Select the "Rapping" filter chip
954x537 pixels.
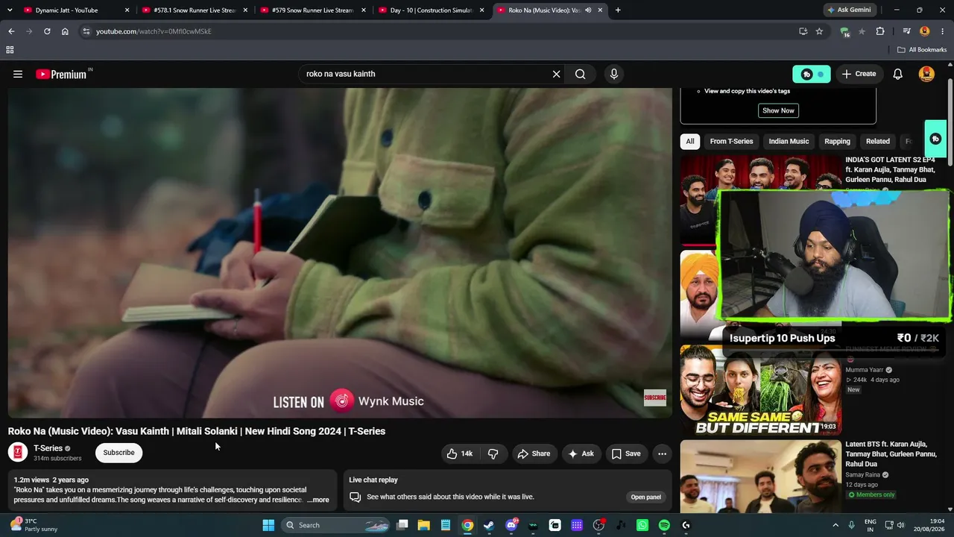point(837,141)
